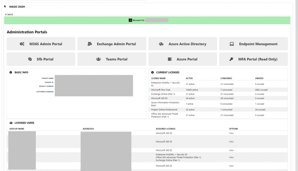Select the CUSTOMER DOMAINS label
Viewport: 298px width, 171px height.
[45, 92]
